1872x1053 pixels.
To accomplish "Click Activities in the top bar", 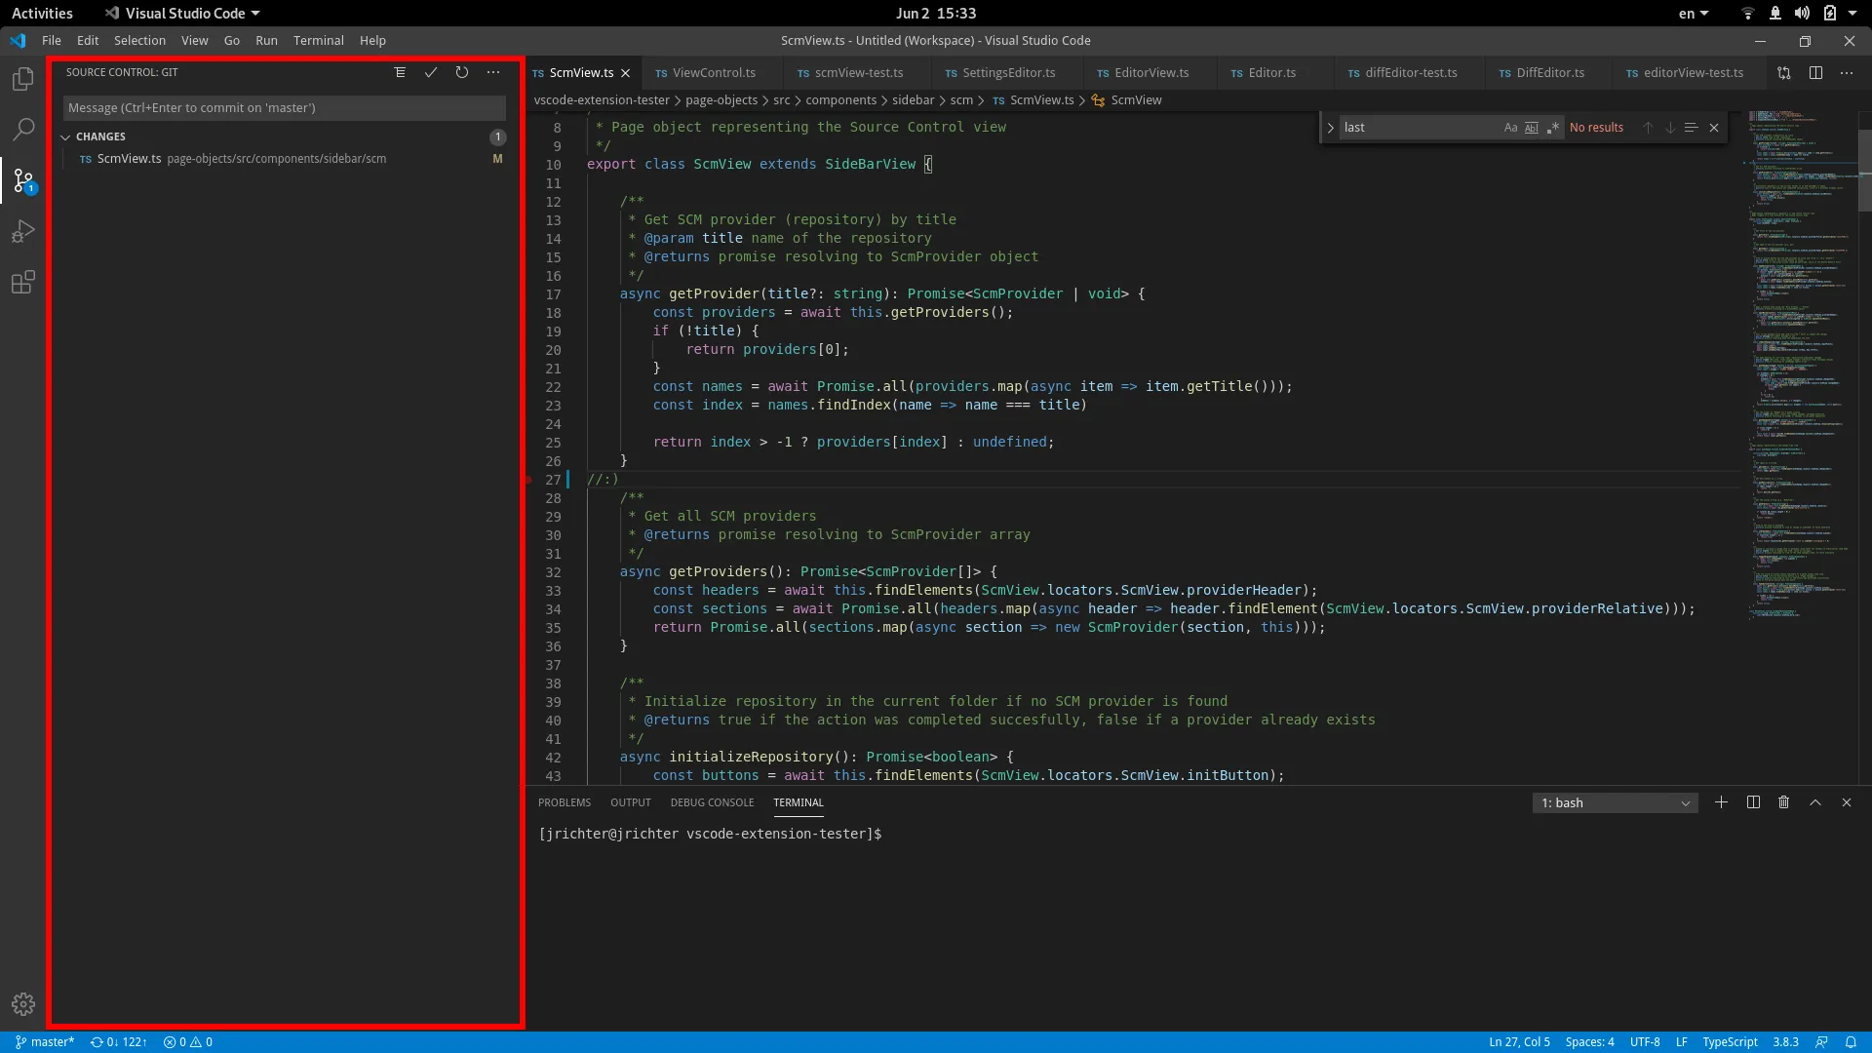I will [42, 14].
